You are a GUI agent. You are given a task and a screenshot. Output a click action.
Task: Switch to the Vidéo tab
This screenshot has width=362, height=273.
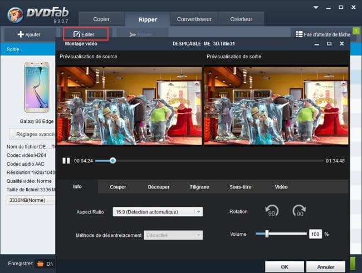(281, 187)
